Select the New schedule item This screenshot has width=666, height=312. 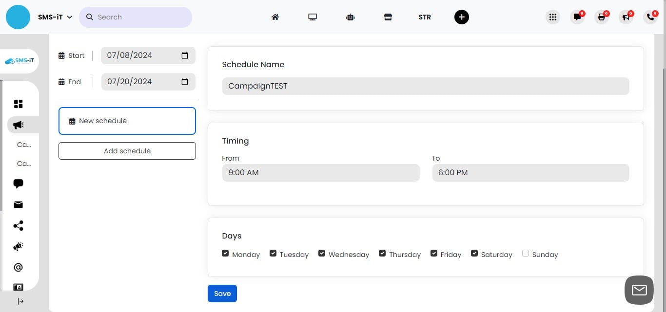click(x=127, y=121)
